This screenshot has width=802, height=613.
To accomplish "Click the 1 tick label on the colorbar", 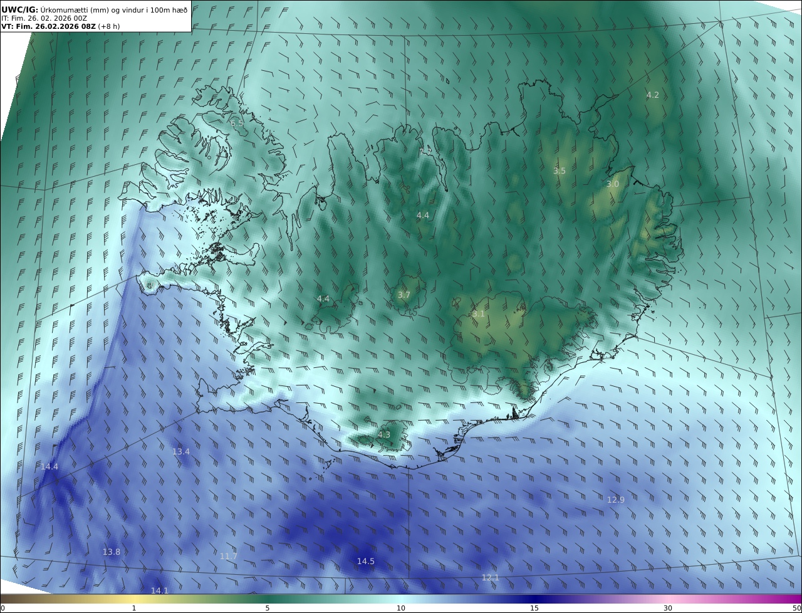I will tap(133, 608).
